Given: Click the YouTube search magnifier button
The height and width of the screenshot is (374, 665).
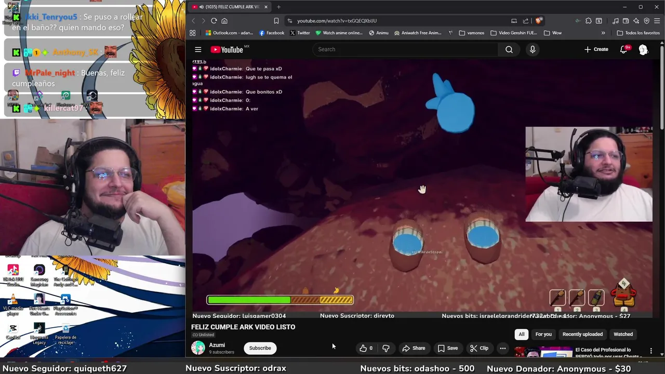Looking at the screenshot, I should [509, 49].
